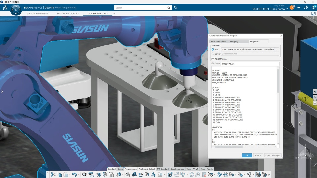This screenshot has width=317, height=178.
Task: Click the Share arrow icon in top bar
Action: click(x=306, y=8)
